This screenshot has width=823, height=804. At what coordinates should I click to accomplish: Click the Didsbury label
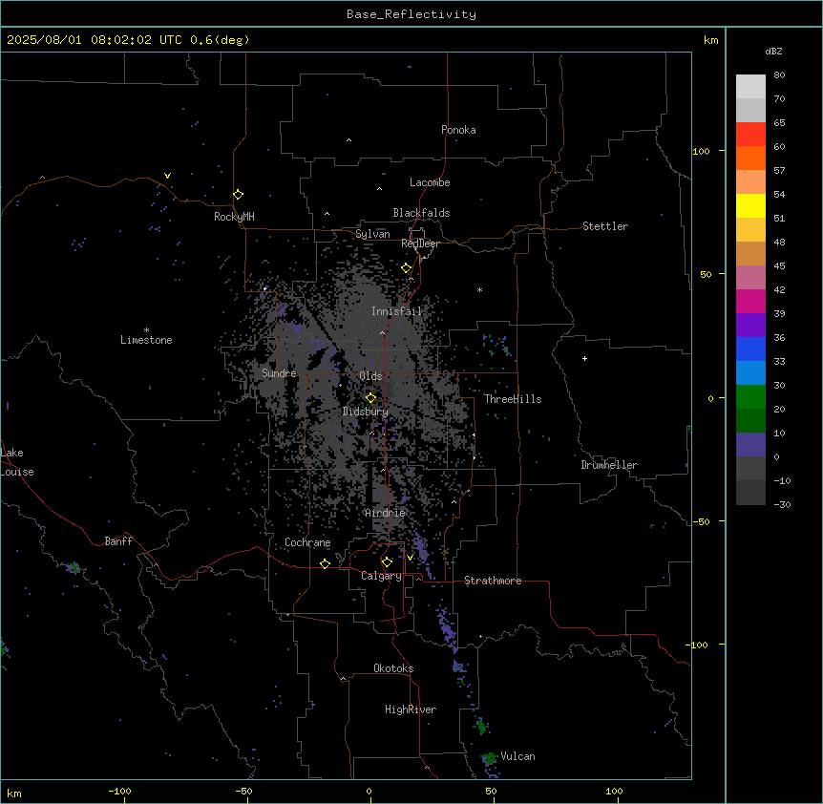point(366,412)
